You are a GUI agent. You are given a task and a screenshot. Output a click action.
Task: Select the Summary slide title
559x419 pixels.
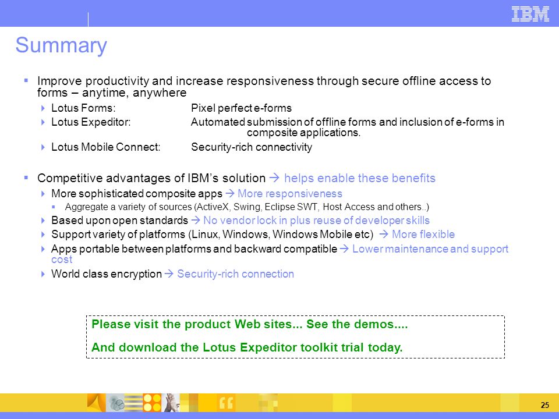tap(61, 45)
